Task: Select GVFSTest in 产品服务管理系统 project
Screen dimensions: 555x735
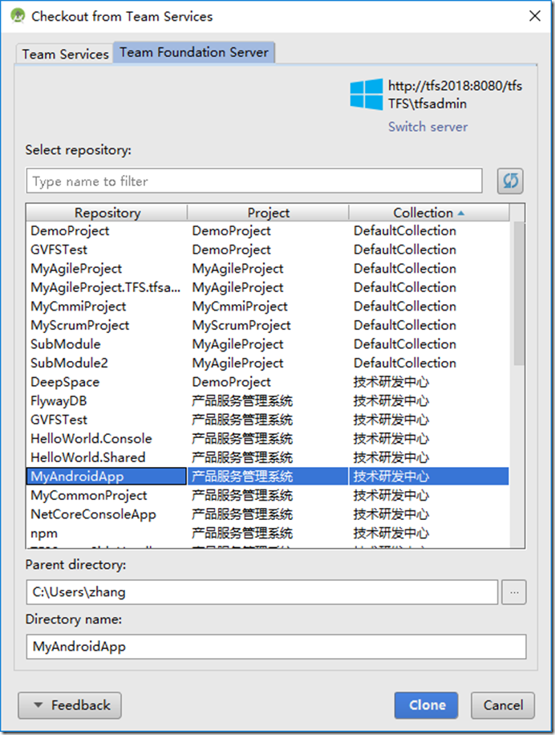Action: [268, 420]
